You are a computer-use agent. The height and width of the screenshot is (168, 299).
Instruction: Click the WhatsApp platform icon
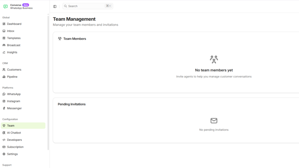coord(4,94)
